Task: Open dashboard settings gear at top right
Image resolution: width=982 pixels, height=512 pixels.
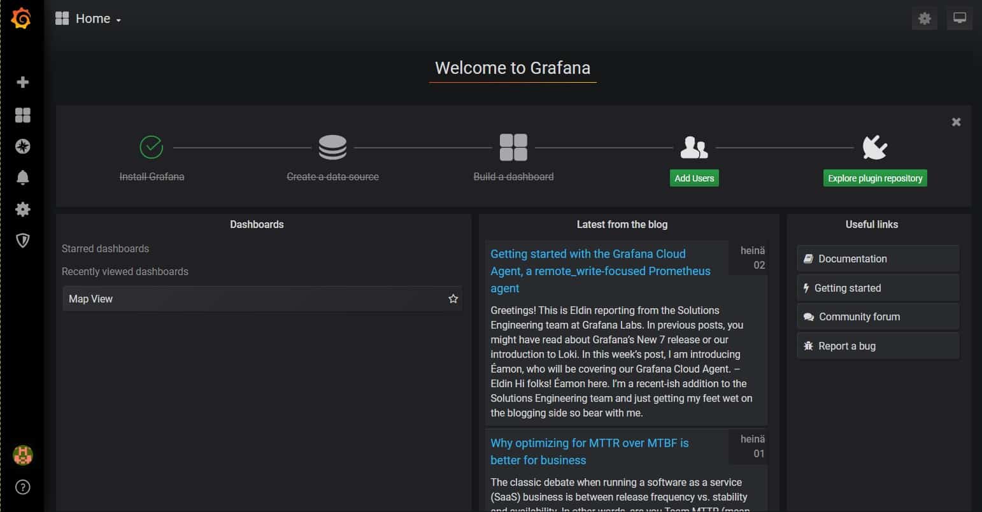Action: 925,18
